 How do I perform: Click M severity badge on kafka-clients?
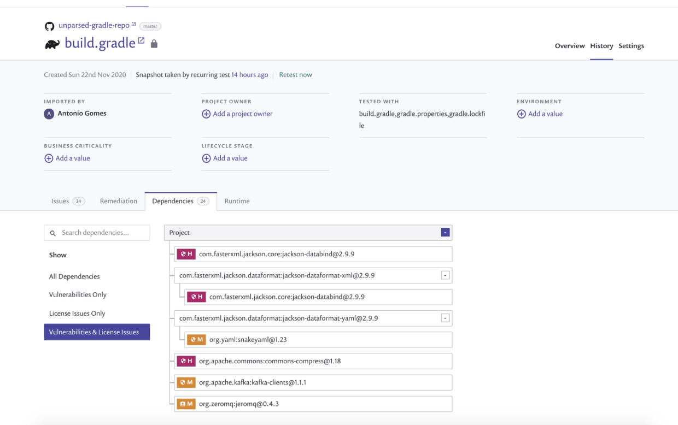tap(186, 382)
